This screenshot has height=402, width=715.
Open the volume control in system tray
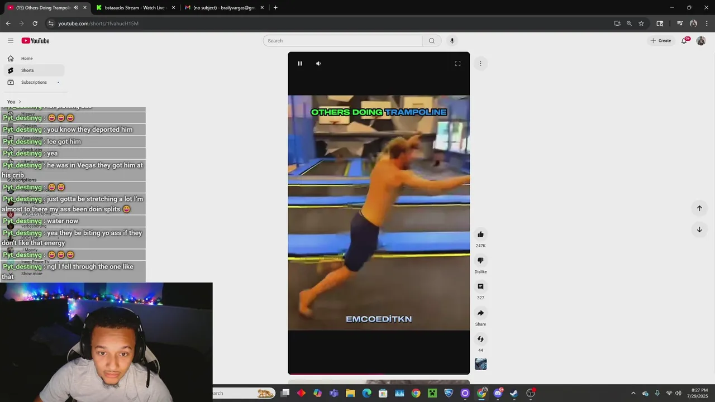tap(678, 393)
